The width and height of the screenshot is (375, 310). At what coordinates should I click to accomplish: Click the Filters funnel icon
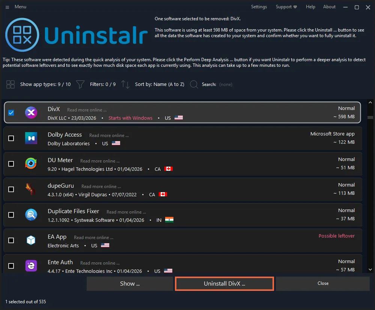(x=80, y=84)
